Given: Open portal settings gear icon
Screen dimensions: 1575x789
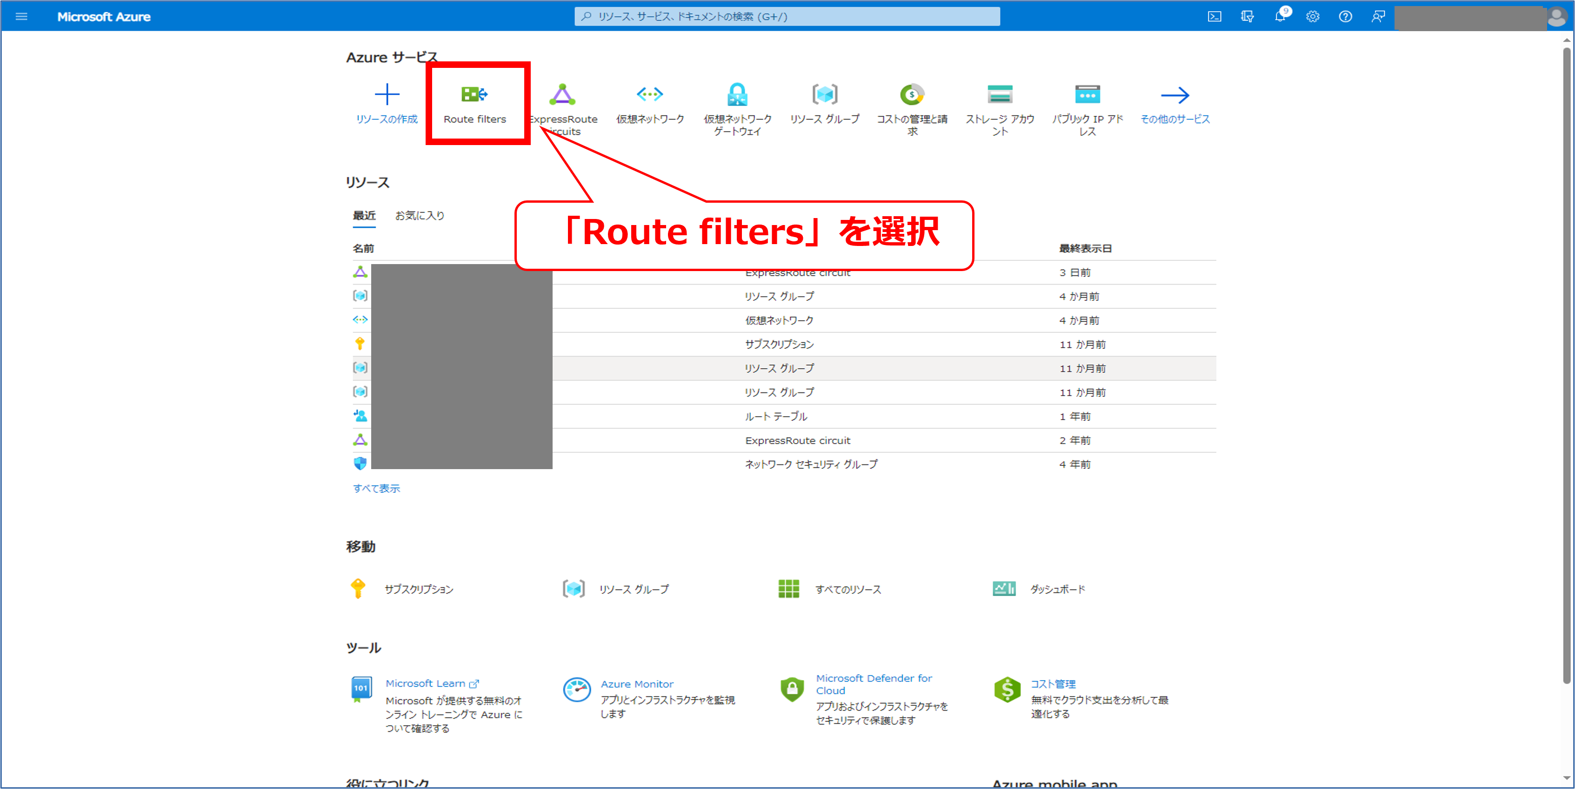Looking at the screenshot, I should pos(1313,16).
